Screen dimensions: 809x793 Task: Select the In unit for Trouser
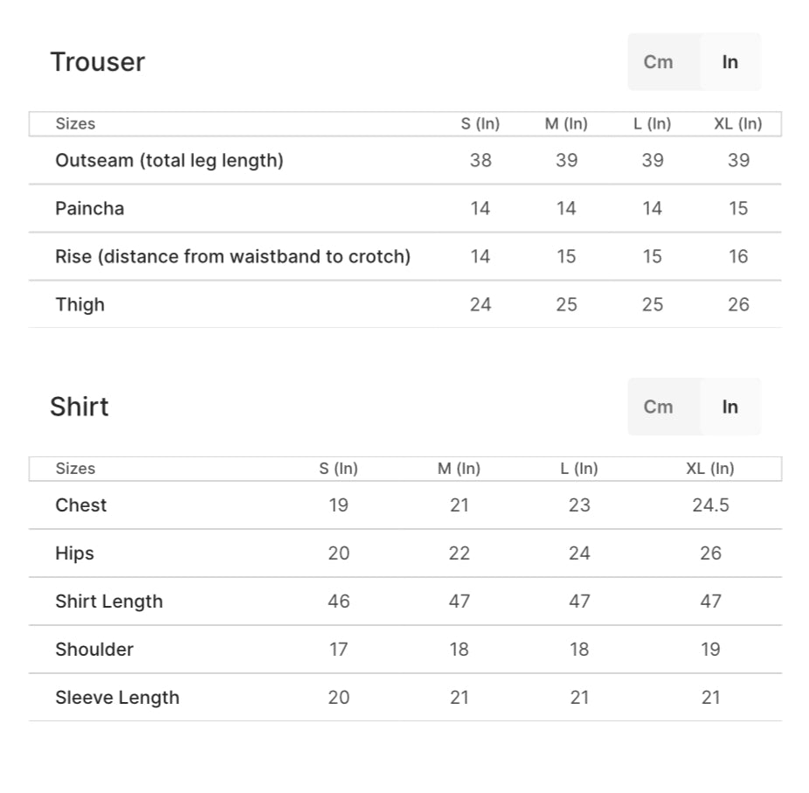(729, 62)
